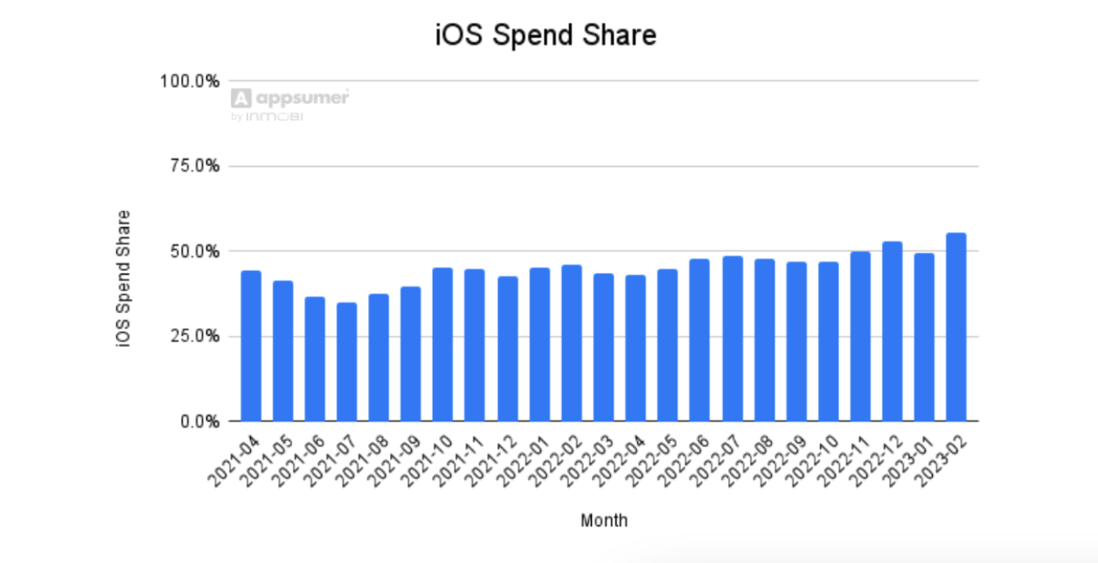
Task: Click the vertical 'iOS Spend Share' axis title
Action: click(124, 278)
